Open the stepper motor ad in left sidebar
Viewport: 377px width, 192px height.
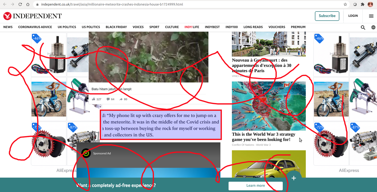(49, 55)
